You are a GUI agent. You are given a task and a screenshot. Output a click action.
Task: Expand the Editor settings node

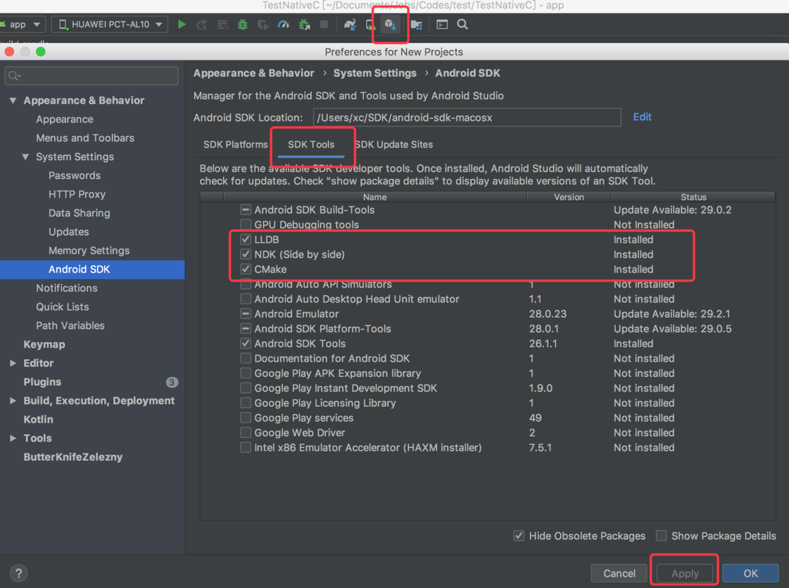pos(13,363)
